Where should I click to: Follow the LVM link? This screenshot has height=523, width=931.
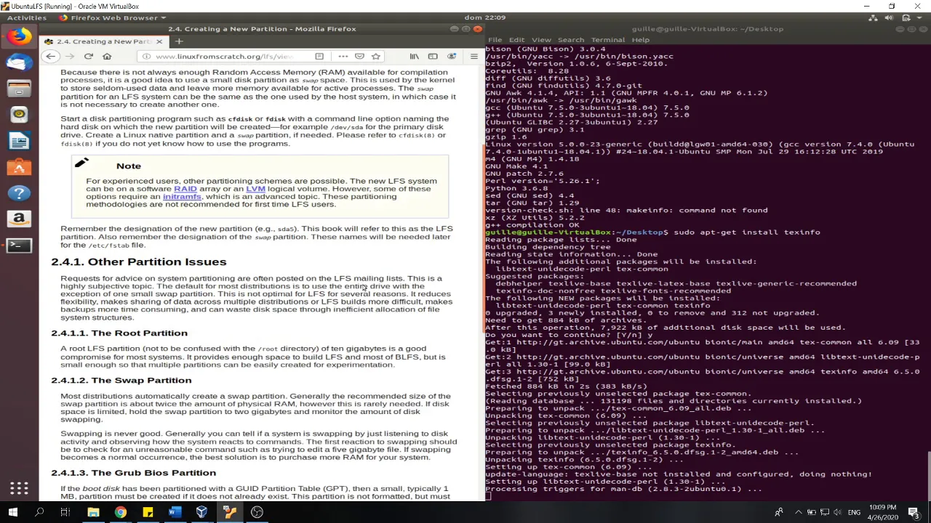pyautogui.click(x=255, y=189)
